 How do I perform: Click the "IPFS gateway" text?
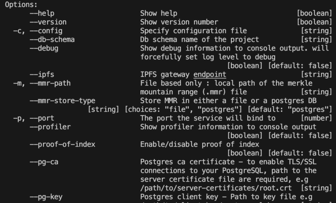[x=165, y=74]
